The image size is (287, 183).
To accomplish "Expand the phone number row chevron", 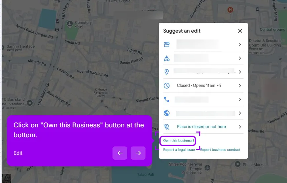I will coord(240,99).
